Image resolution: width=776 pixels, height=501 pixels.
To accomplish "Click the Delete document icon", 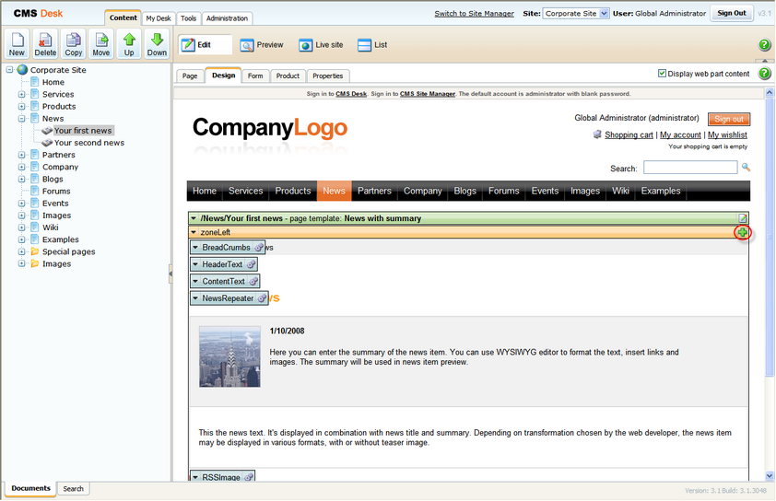I will coord(45,43).
